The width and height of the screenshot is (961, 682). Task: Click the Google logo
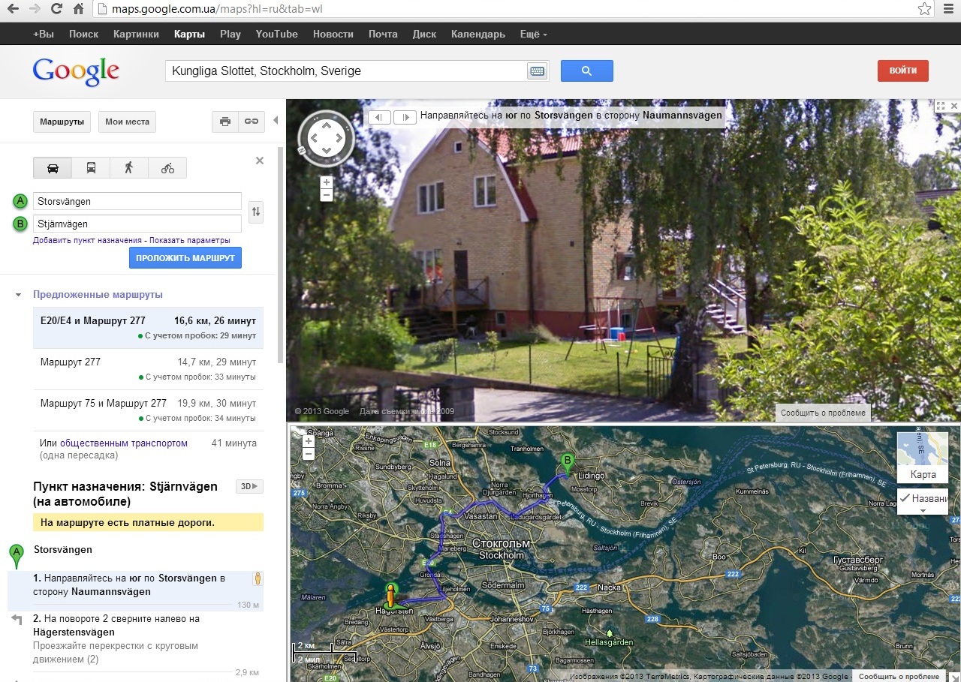(x=76, y=71)
